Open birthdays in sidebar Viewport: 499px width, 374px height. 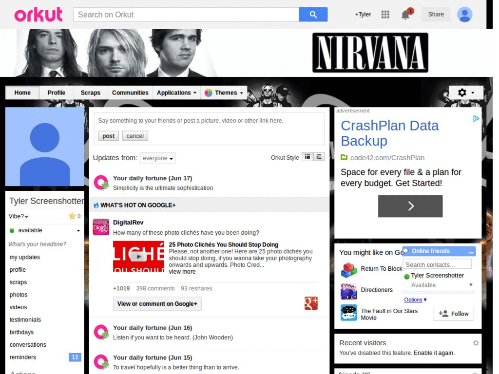(21, 332)
